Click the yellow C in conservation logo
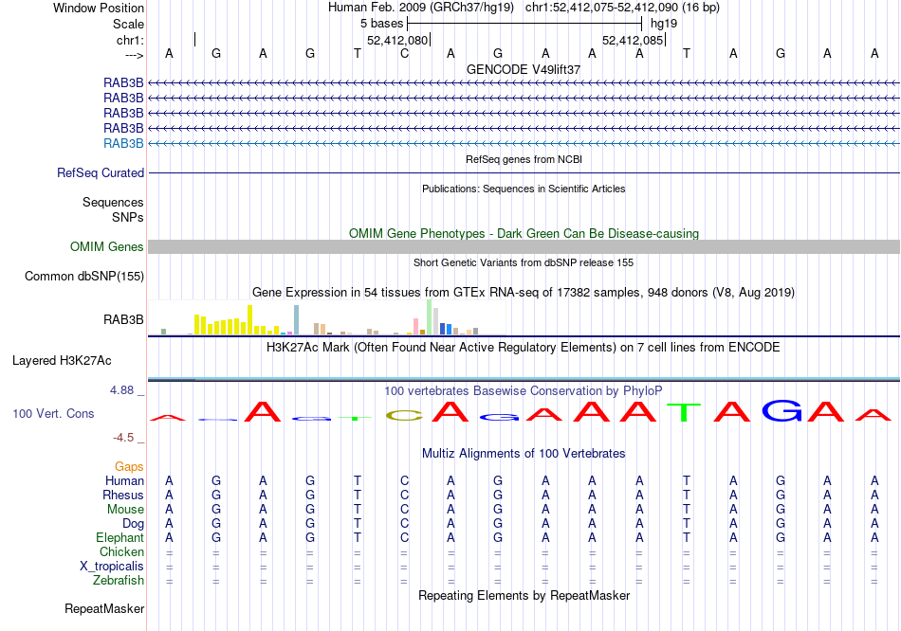Image resolution: width=901 pixels, height=631 pixels. pos(405,416)
